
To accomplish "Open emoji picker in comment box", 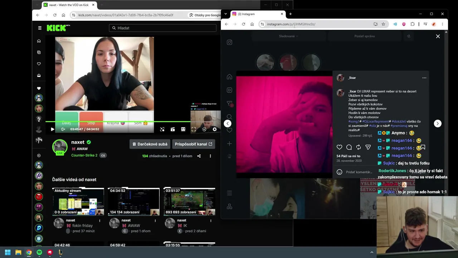I will (x=339, y=172).
